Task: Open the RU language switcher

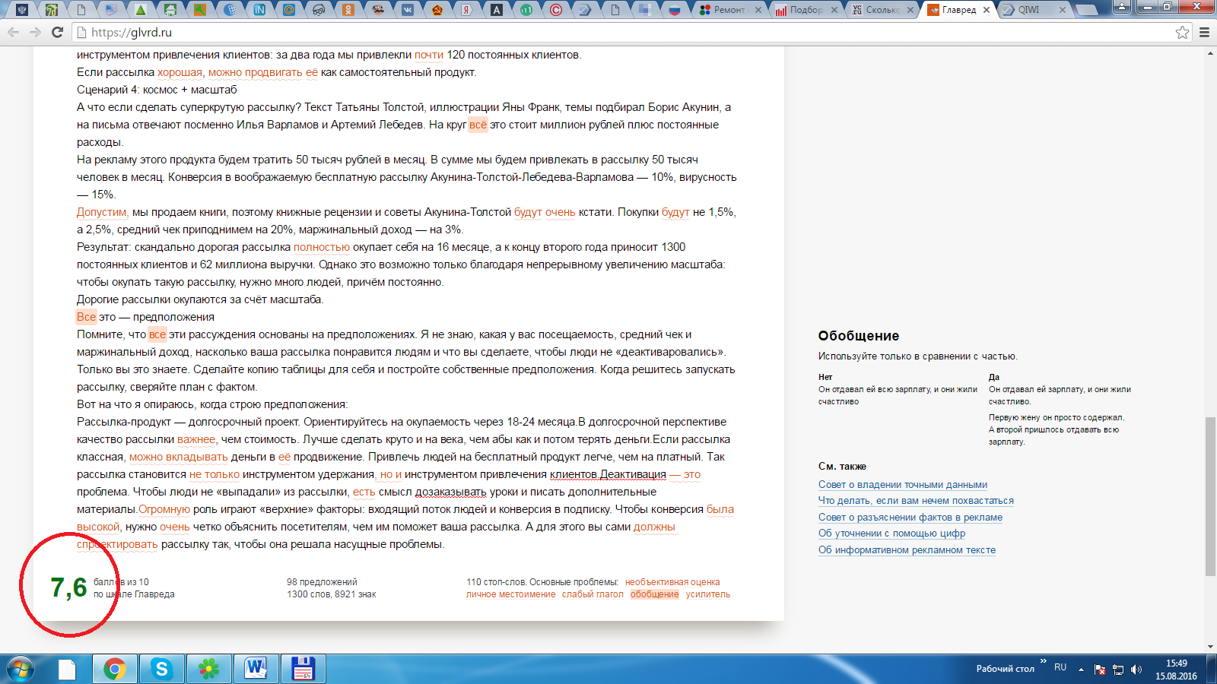Action: pyautogui.click(x=1060, y=667)
